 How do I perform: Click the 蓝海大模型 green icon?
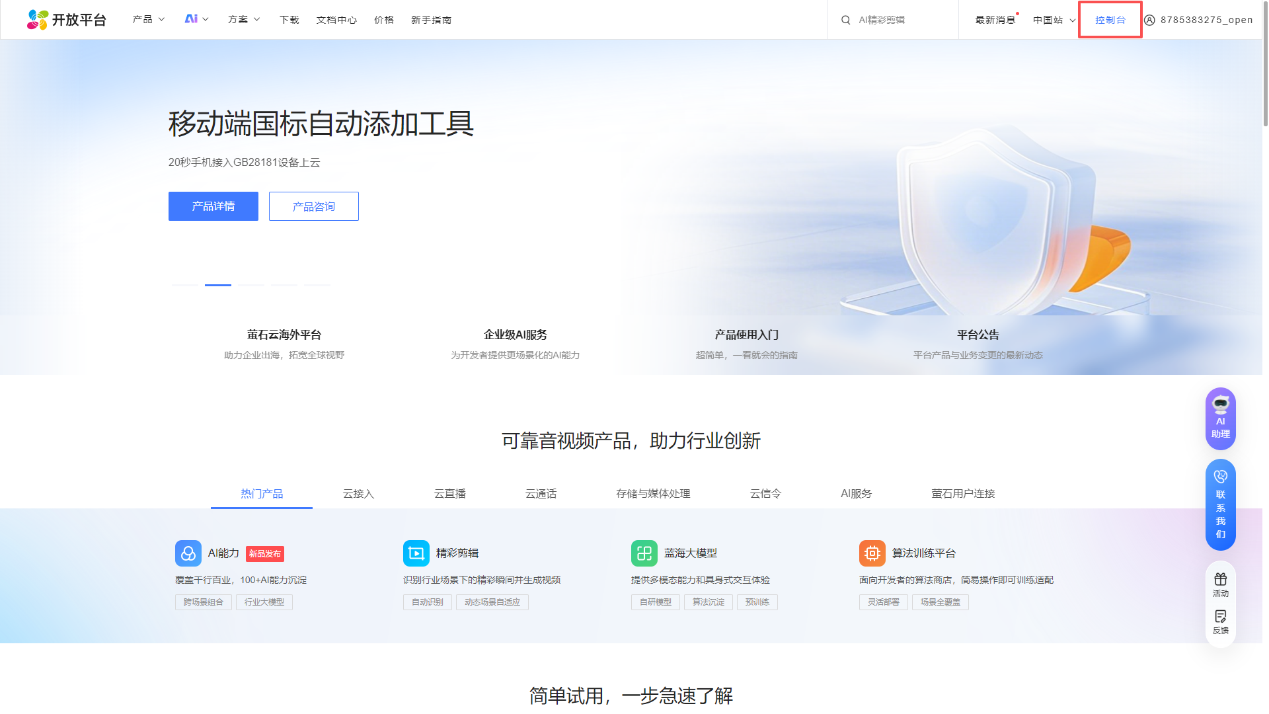click(644, 553)
